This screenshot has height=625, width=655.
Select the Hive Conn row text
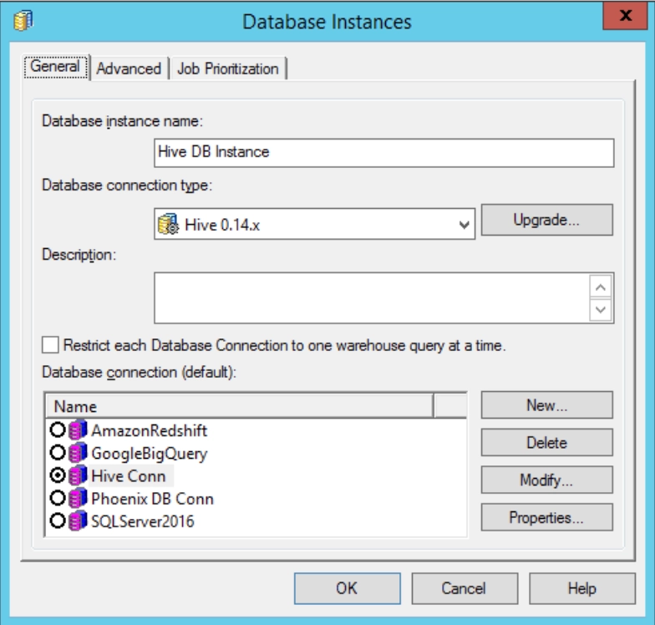129,476
